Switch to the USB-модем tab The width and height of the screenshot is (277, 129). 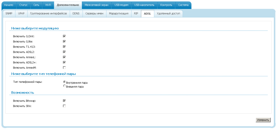121,5
